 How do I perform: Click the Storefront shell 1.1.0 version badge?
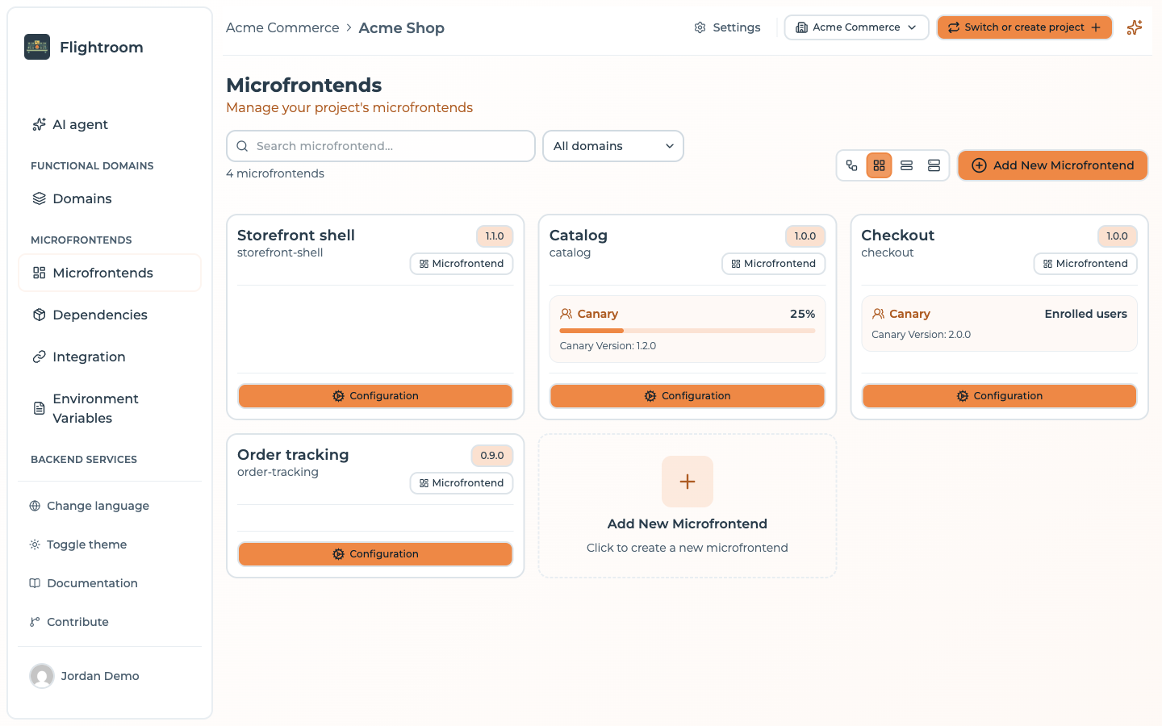tap(495, 236)
